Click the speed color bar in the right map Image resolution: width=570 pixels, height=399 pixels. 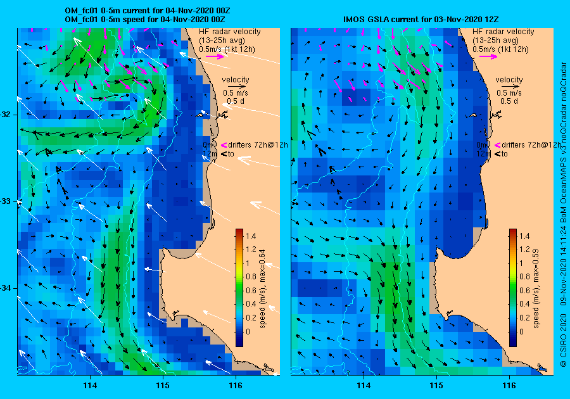513,288
